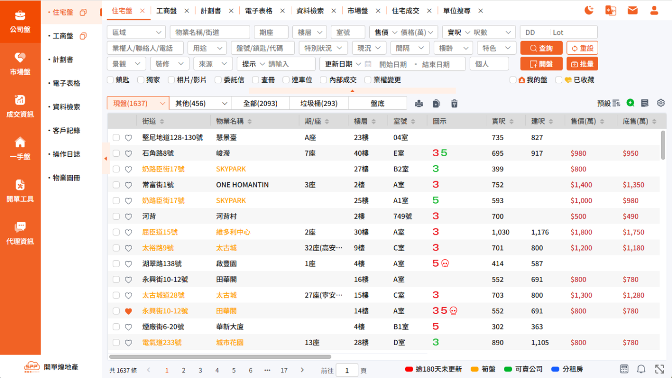672x378 pixels.
Task: Click the trash bin icon above table
Action: tap(454, 103)
